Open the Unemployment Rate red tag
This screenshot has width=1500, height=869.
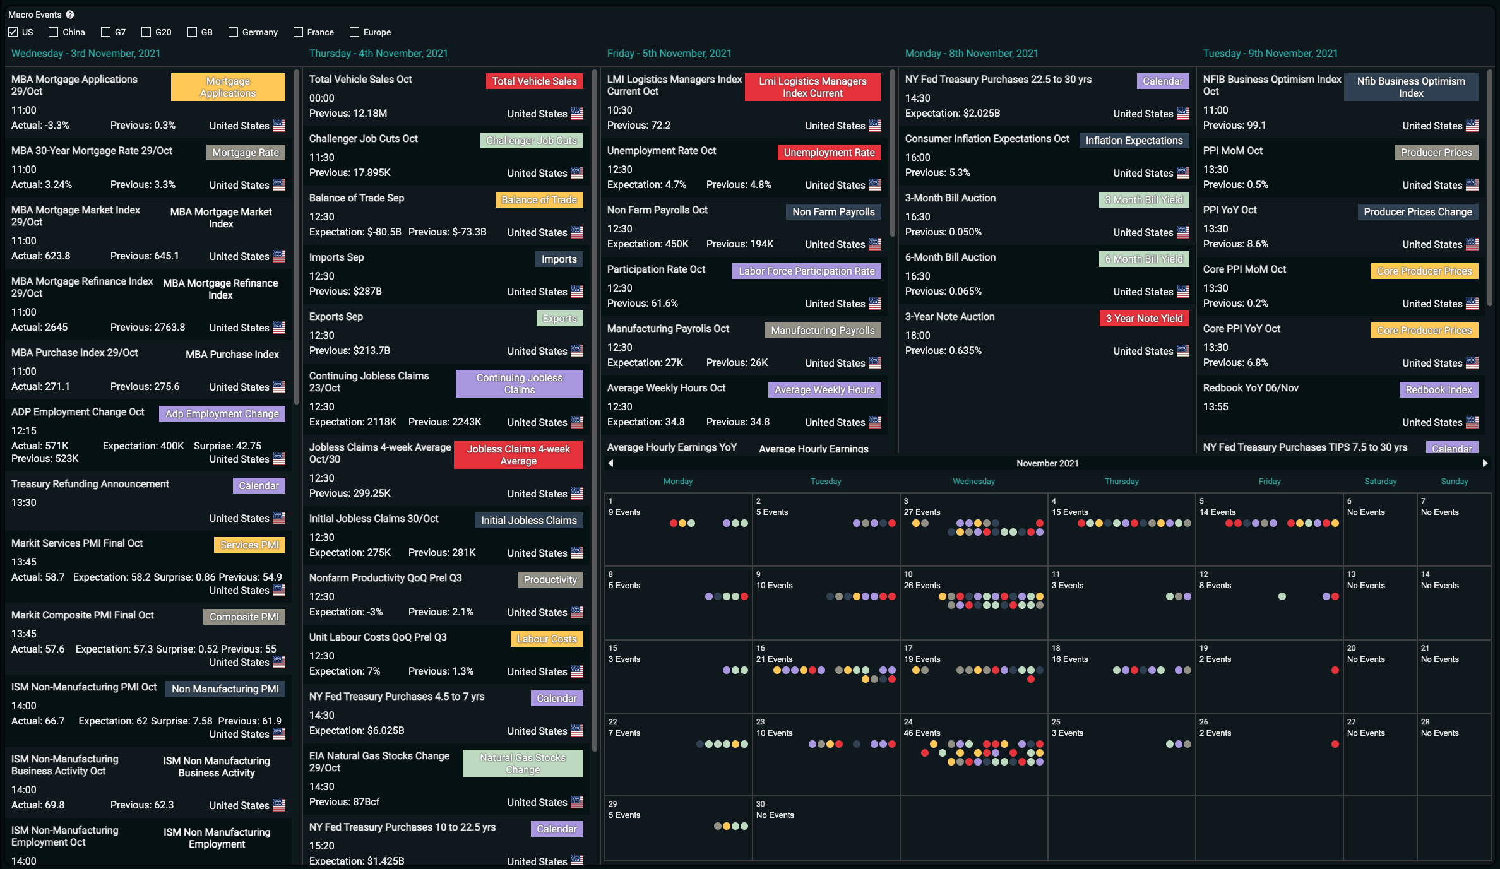(829, 153)
